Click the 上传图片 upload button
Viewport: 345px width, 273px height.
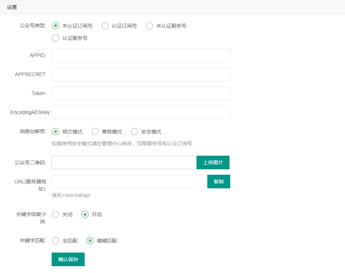tap(213, 163)
